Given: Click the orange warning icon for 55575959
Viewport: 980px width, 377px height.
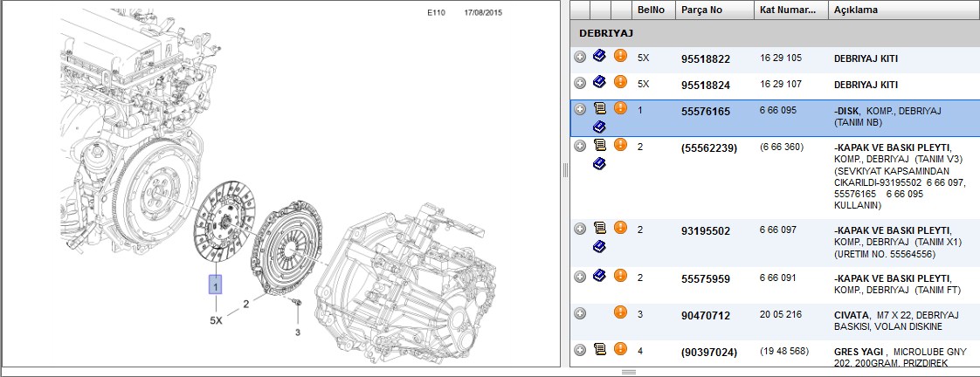Looking at the screenshot, I should [x=620, y=275].
